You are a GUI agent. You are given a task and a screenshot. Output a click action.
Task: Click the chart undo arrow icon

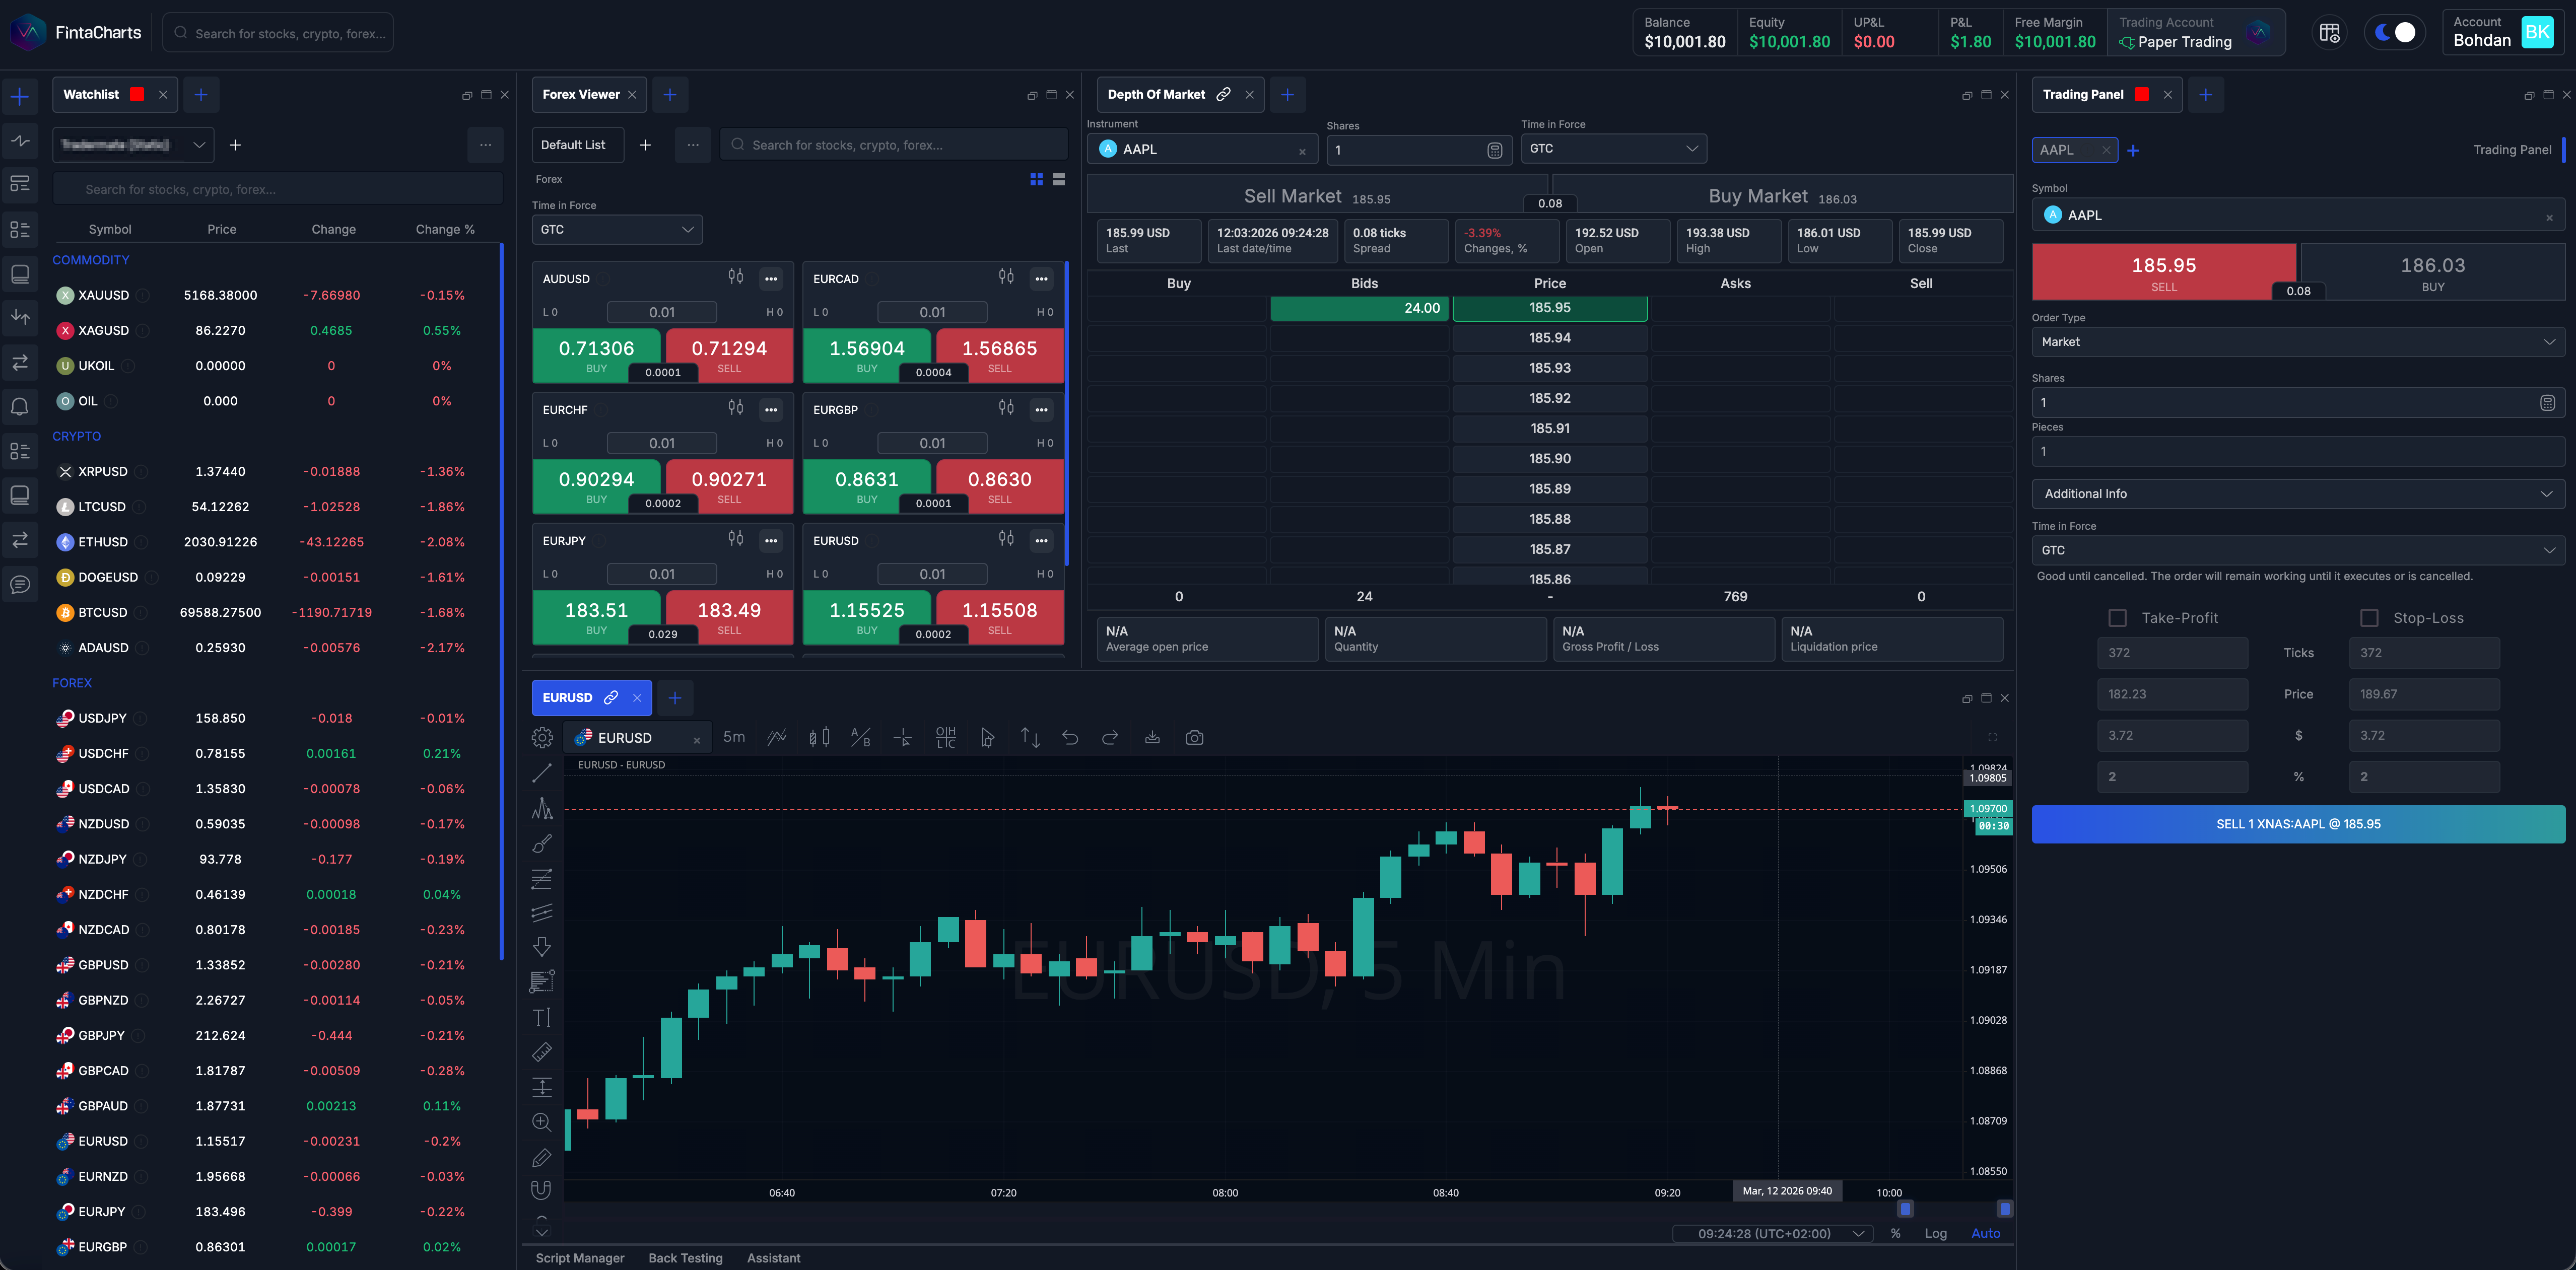pos(1070,738)
